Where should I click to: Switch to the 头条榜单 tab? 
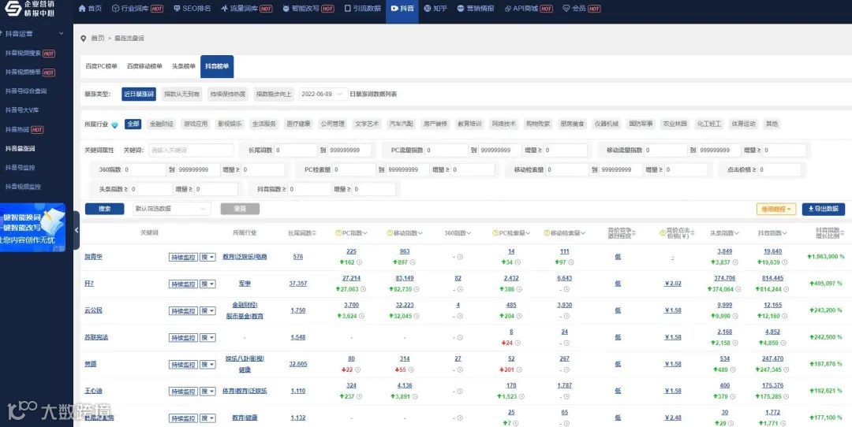click(x=184, y=67)
